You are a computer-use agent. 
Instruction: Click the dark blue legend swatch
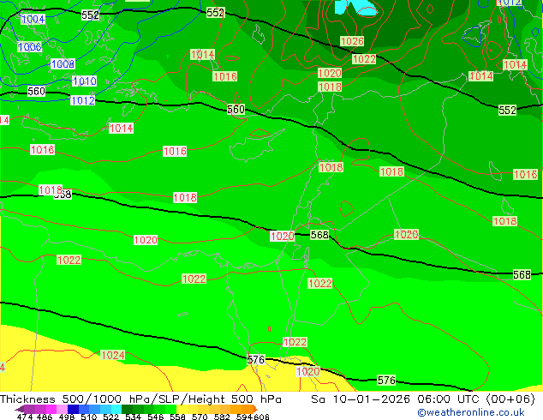pyautogui.click(x=73, y=409)
